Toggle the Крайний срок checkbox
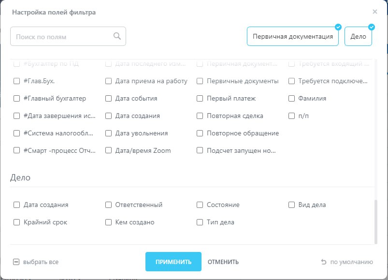388x280 pixels. pyautogui.click(x=17, y=222)
